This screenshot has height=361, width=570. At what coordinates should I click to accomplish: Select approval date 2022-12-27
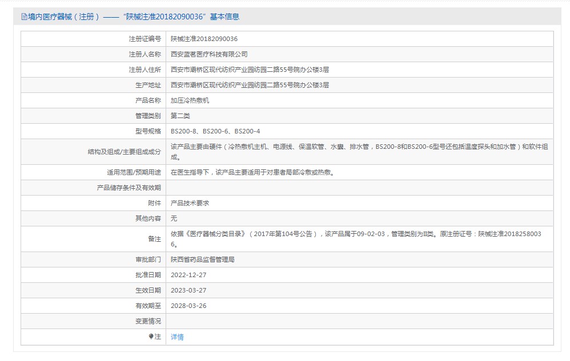(188, 275)
